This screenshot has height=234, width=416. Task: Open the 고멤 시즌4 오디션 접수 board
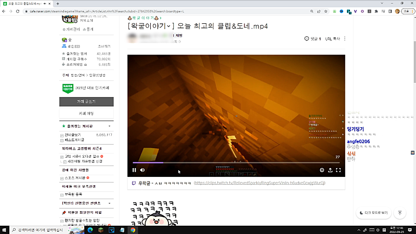(x=82, y=157)
